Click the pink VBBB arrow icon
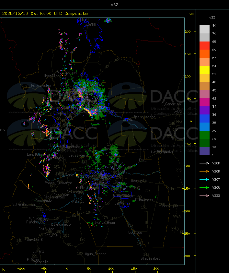Viewport: 229px width, 273px height. coord(204,196)
